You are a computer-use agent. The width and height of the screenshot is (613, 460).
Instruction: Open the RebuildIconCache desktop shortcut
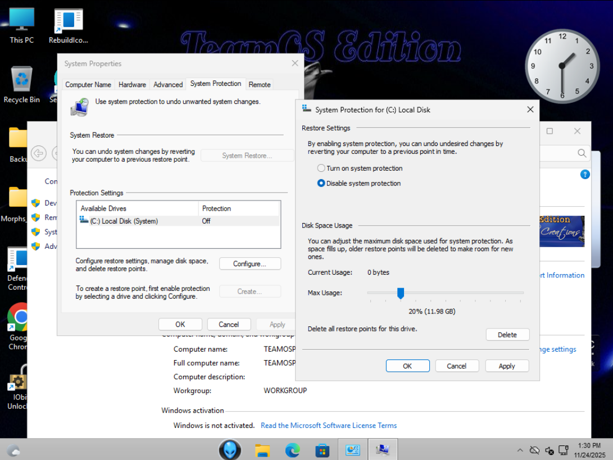coord(69,26)
